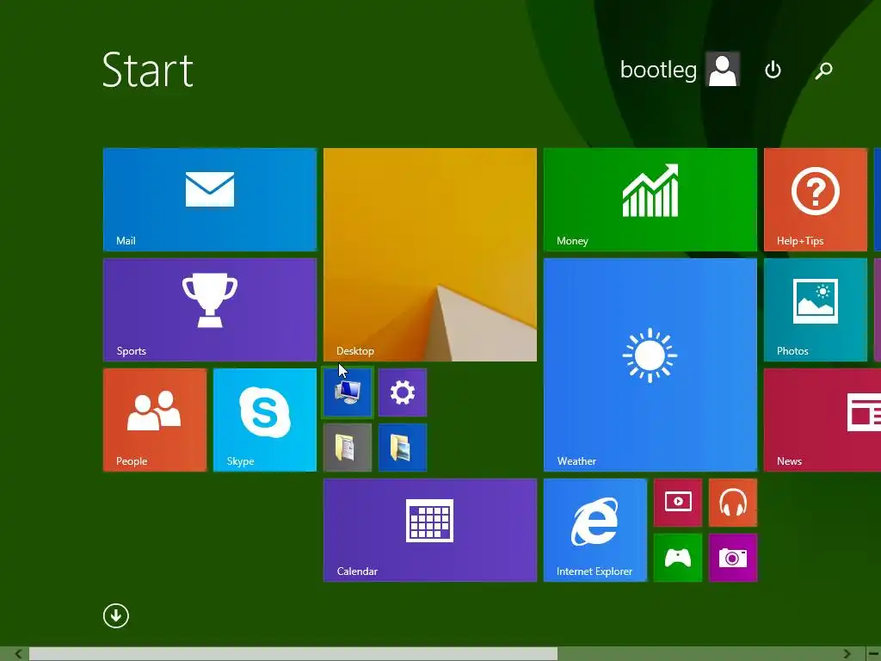Open the Video small tile
881x661 pixels.
click(x=678, y=503)
